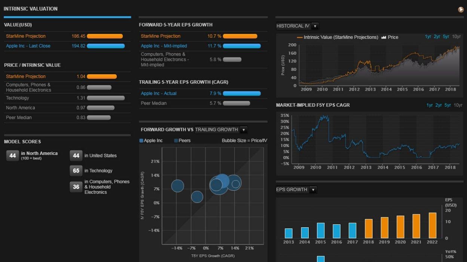Select 10yr range on Market-Implied EPS CAGR chart
467x262 pixels.
coord(458,105)
